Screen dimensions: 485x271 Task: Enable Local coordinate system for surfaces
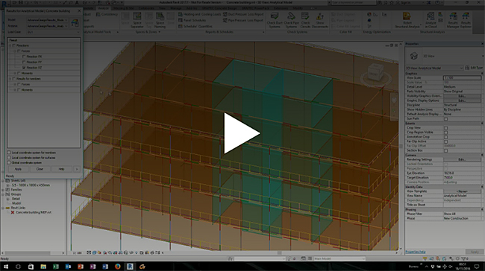point(9,157)
